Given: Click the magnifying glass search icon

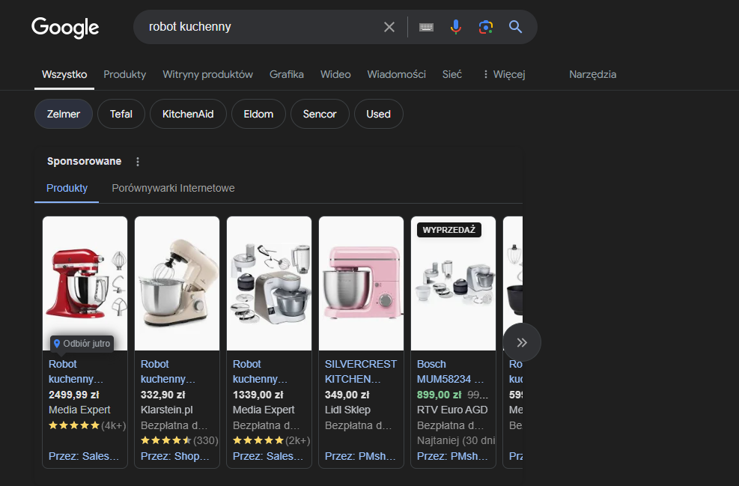Looking at the screenshot, I should [516, 27].
